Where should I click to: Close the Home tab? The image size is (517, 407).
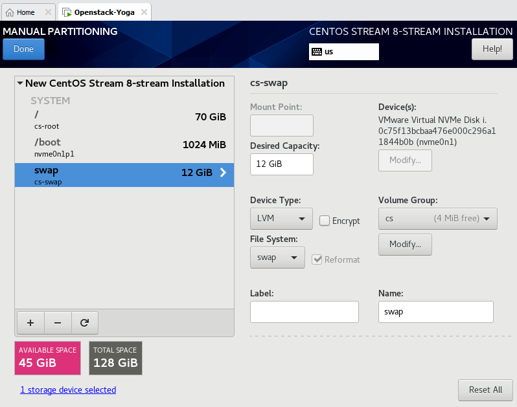pos(48,12)
